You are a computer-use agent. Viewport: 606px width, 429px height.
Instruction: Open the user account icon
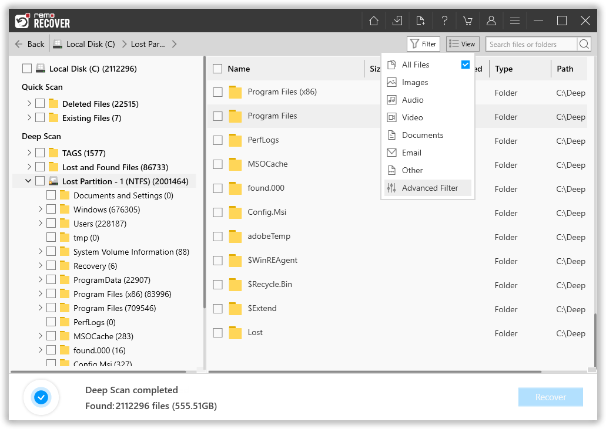[491, 21]
